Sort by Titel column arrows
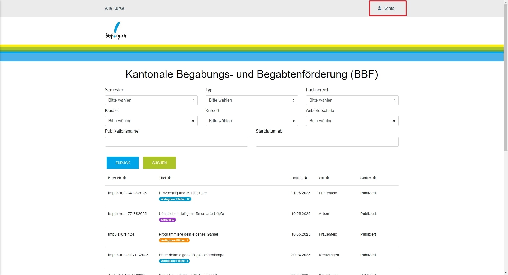This screenshot has height=275, width=508. (x=169, y=178)
